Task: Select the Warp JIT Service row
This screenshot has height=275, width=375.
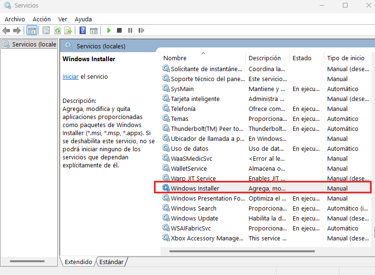Action: click(x=266, y=178)
